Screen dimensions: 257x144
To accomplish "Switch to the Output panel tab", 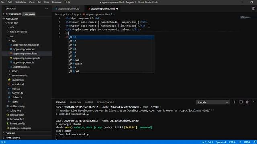I will point(89,102).
